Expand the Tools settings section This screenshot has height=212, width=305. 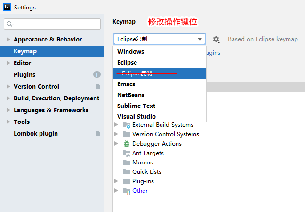tap(8, 122)
